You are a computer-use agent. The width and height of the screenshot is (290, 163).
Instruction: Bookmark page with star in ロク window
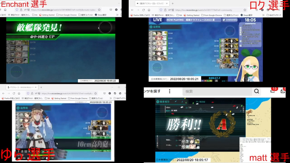point(245,10)
